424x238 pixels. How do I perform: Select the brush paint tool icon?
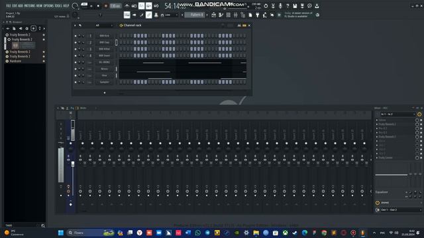pos(141,15)
